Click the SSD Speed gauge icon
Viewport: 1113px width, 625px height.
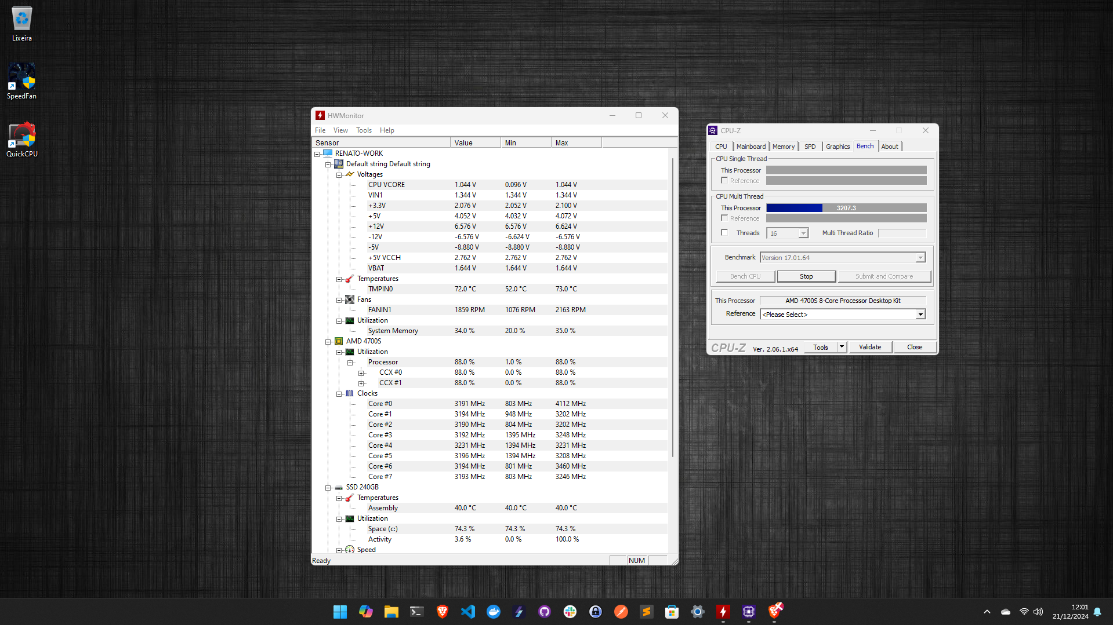click(350, 550)
